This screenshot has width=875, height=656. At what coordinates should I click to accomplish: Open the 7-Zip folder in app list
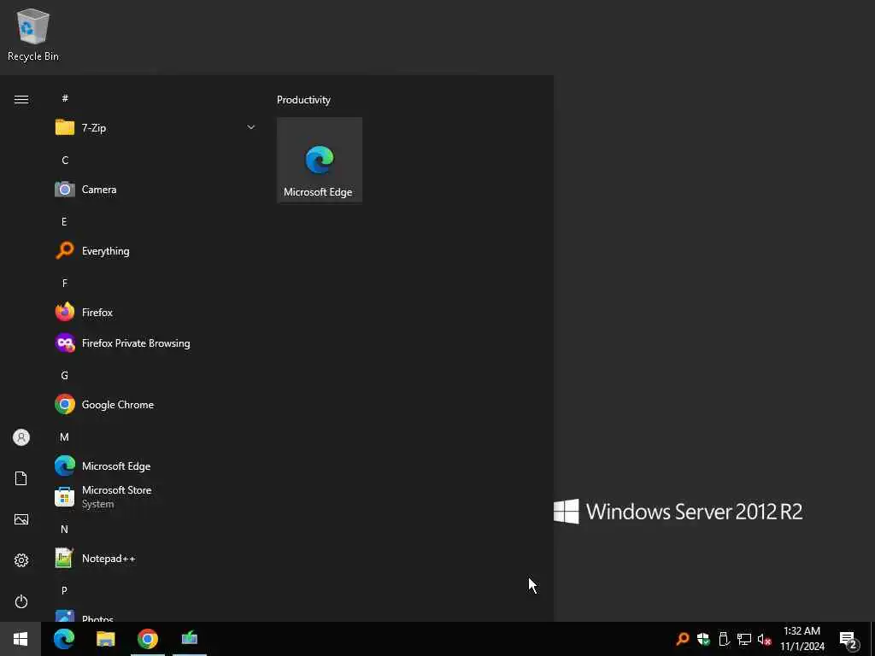pyautogui.click(x=156, y=128)
